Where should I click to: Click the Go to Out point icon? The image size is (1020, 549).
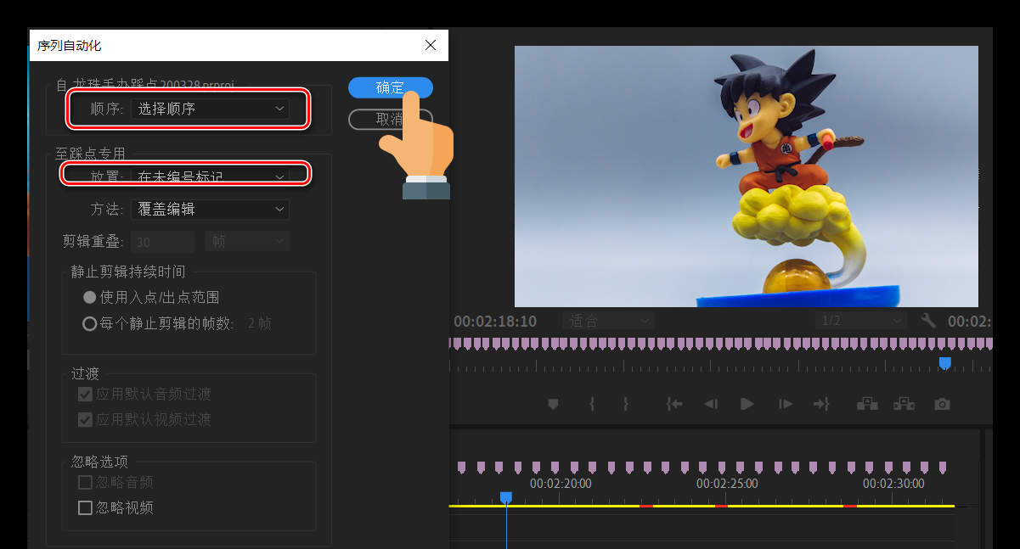[821, 404]
